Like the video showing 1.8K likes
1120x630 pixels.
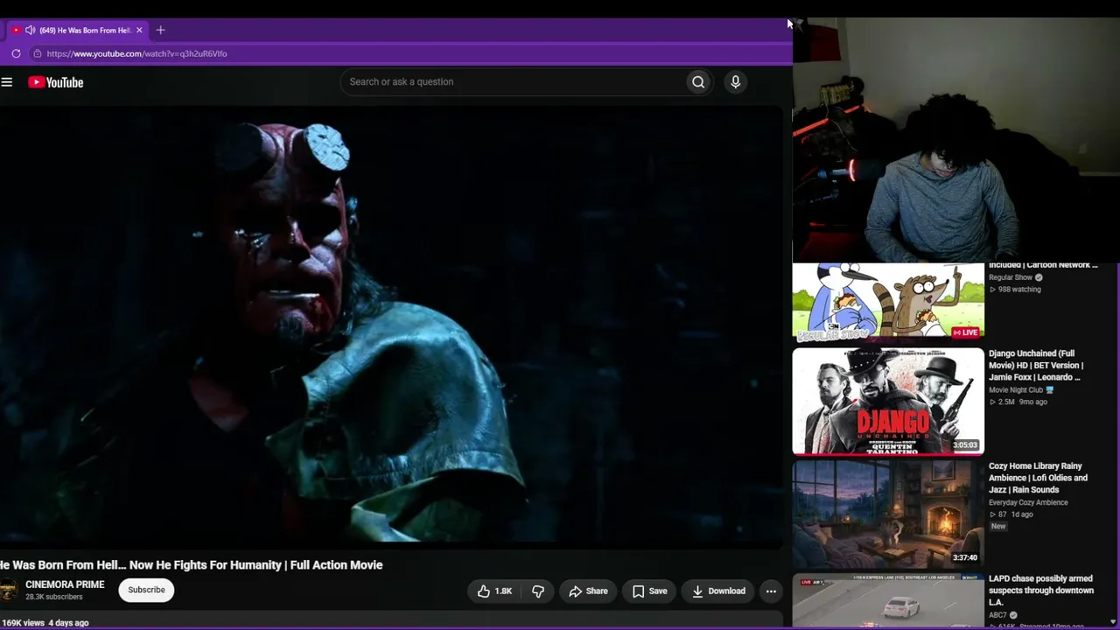[494, 591]
